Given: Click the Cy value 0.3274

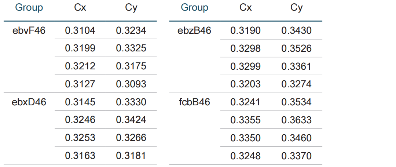Looking at the screenshot, I should 297,84.
